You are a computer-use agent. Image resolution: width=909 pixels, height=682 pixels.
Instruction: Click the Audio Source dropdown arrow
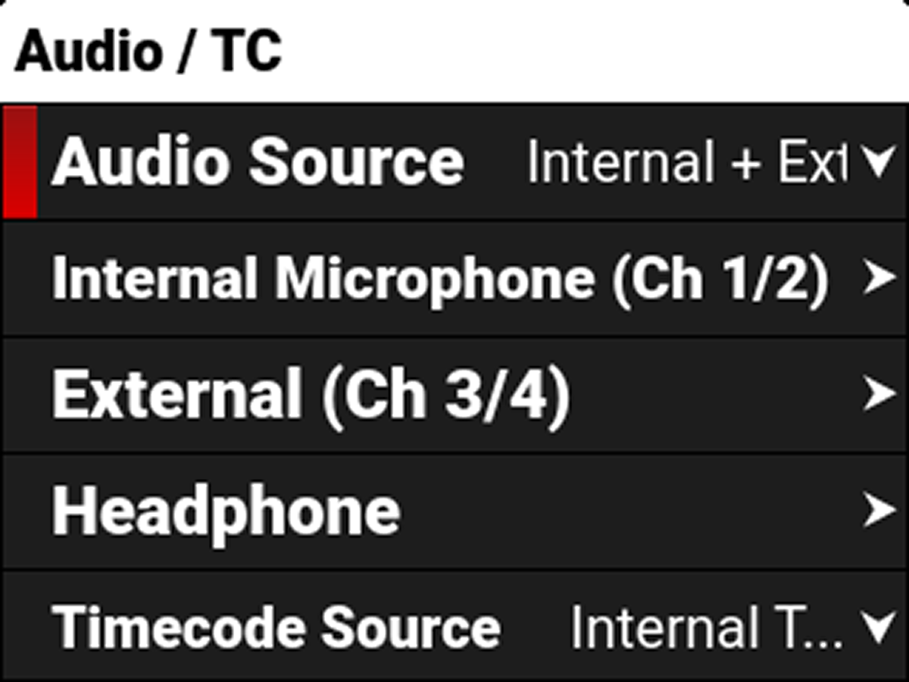(x=879, y=163)
